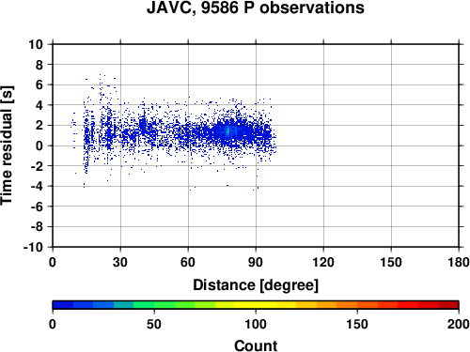
Task: Click the Count colorbar label
Action: pyautogui.click(x=256, y=345)
